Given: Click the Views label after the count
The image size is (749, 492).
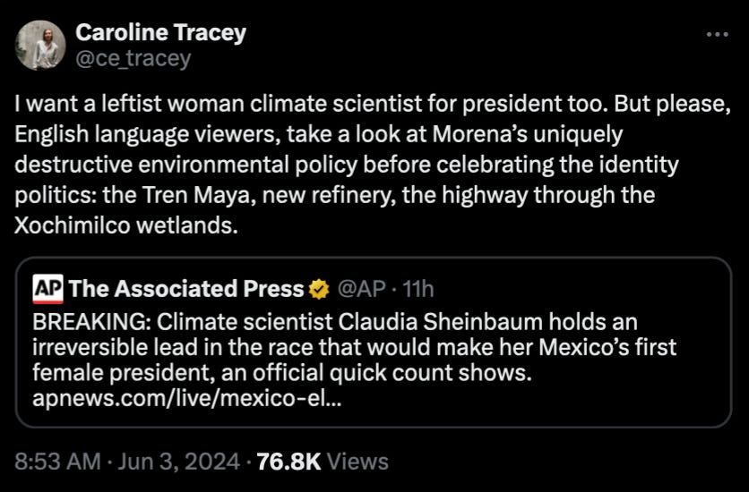Looking at the screenshot, I should pyautogui.click(x=357, y=462).
